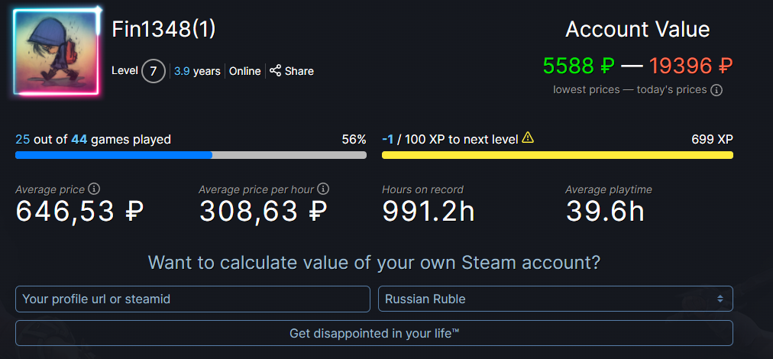This screenshot has height=359, width=773.
Task: Click the red 19396 today's price value
Action: [691, 66]
